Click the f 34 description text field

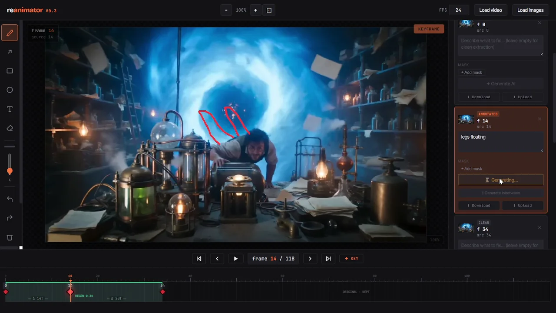pos(501,245)
